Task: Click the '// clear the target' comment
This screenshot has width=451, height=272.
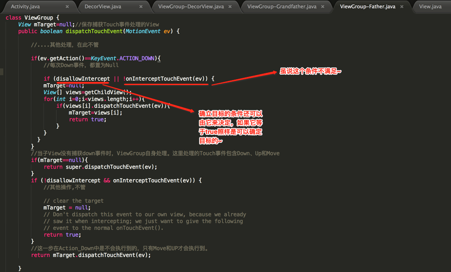Action: [x=73, y=201]
